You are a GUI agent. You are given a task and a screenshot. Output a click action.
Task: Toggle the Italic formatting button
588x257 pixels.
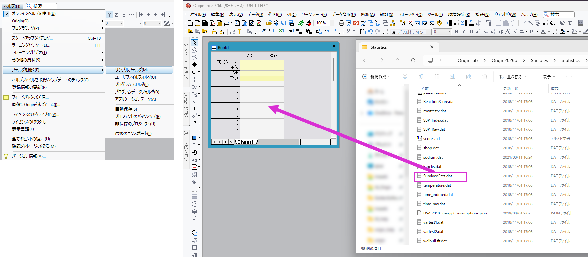point(464,32)
